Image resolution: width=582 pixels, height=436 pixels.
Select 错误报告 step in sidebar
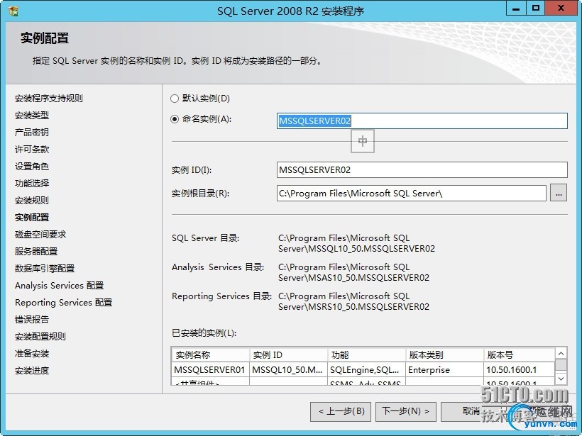click(x=32, y=320)
